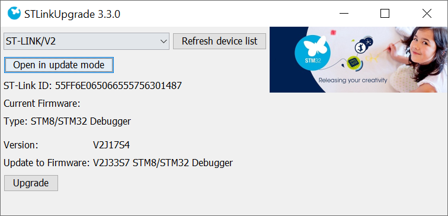Click the STM32 banner image
Screen dimensions: 448x216
pos(359,59)
